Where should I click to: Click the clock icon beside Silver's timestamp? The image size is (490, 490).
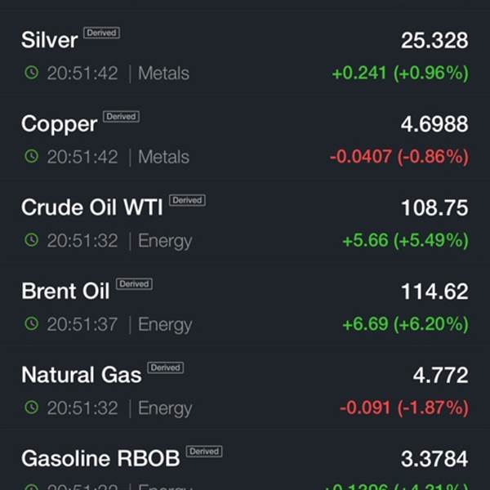tap(32, 73)
